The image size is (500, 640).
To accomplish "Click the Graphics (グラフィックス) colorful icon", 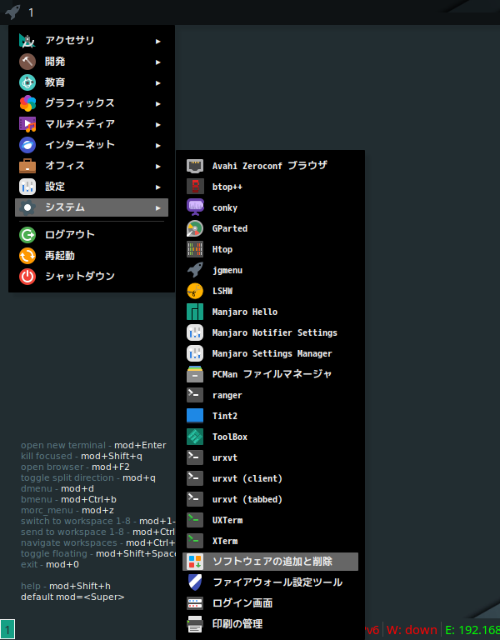I will point(27,103).
